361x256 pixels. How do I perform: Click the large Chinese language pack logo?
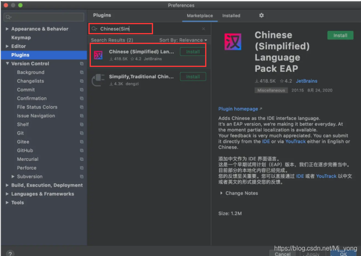[233, 42]
